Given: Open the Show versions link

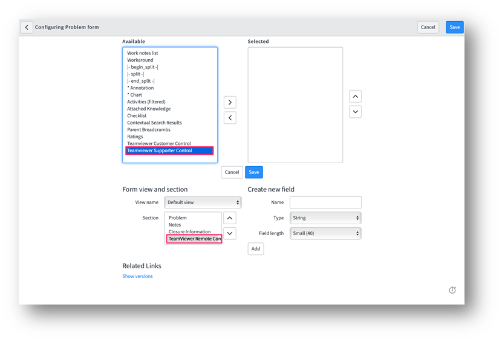Looking at the screenshot, I should 137,276.
